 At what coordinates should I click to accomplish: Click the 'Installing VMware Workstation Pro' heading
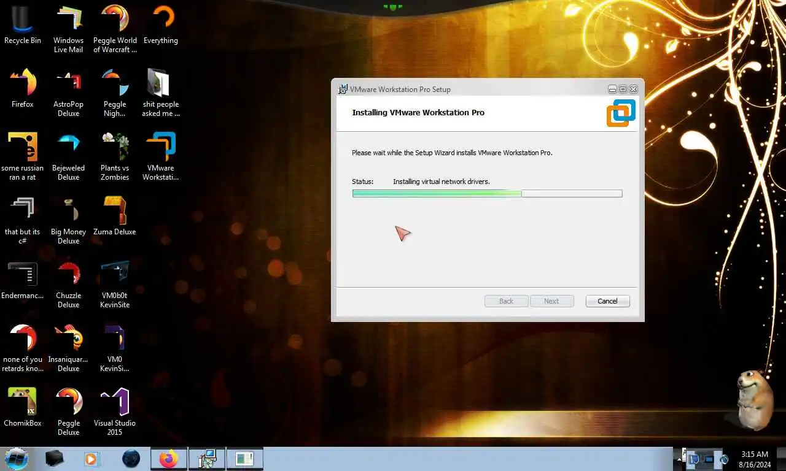(418, 112)
